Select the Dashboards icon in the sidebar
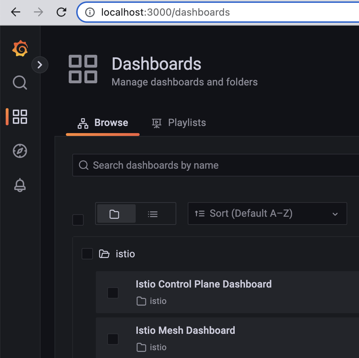 click(20, 117)
